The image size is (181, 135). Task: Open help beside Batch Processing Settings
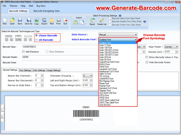point(120,16)
